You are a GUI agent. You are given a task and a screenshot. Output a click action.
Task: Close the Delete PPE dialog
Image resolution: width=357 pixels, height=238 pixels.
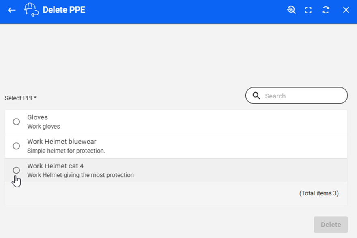pos(346,10)
